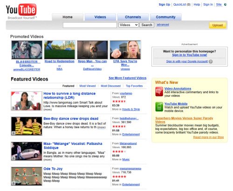Open the Videos tab

100,17
